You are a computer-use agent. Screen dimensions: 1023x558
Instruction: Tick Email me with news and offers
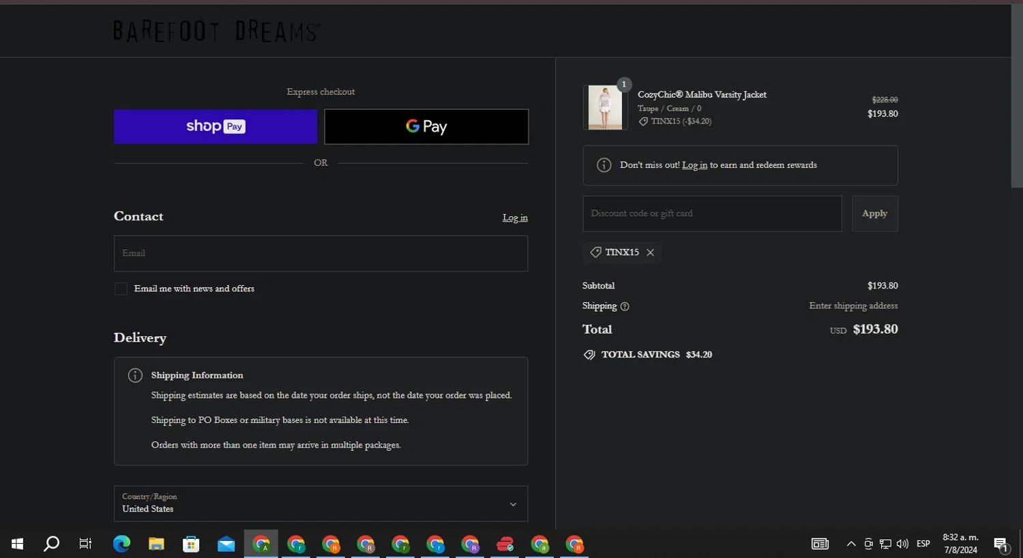121,289
